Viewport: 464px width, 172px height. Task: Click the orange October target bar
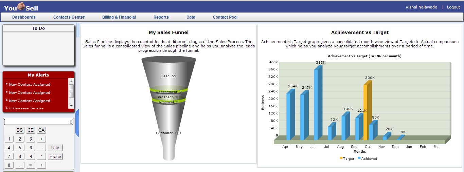coord(366,112)
